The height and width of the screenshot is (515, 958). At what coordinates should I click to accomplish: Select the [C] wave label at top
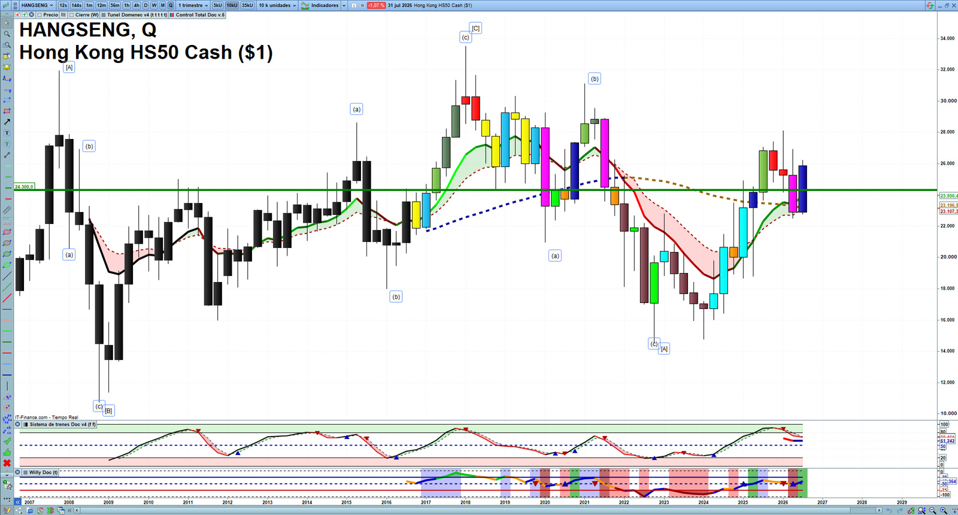click(475, 28)
